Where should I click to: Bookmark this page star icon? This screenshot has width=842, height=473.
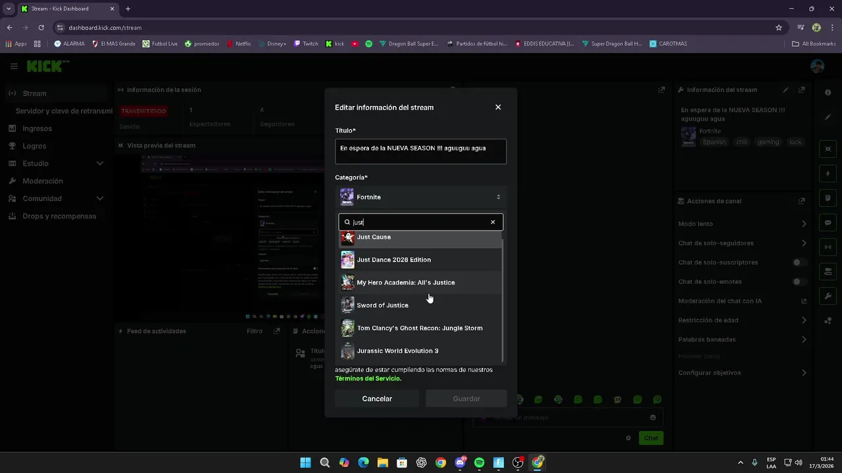[779, 28]
